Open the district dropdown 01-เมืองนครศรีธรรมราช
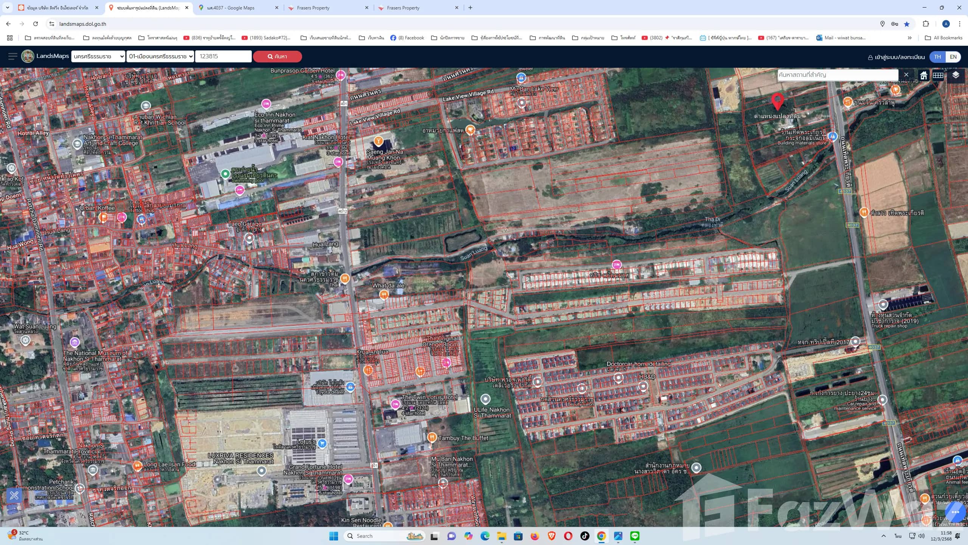Viewport: 968px width, 545px height. 160,56
